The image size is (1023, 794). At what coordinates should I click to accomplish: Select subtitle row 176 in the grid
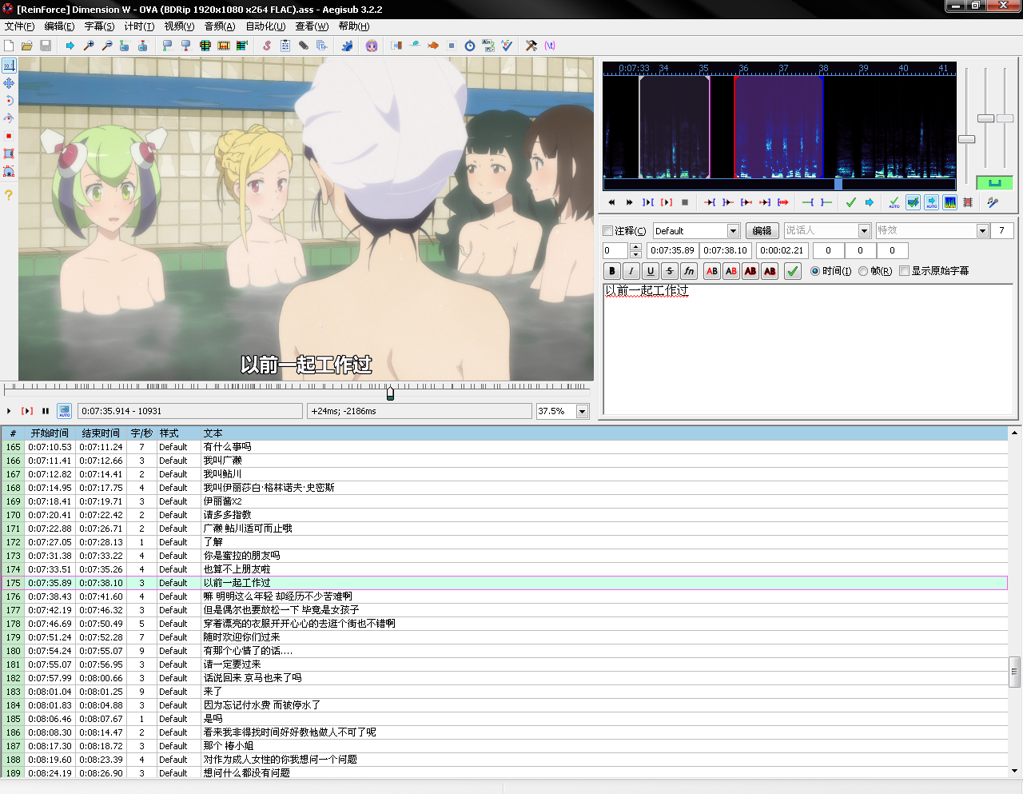point(504,596)
